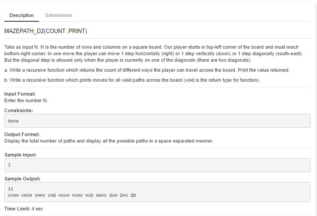Viewport: 317px width, 216px height.
Task: Click the Input Format heading
Action: point(20,94)
